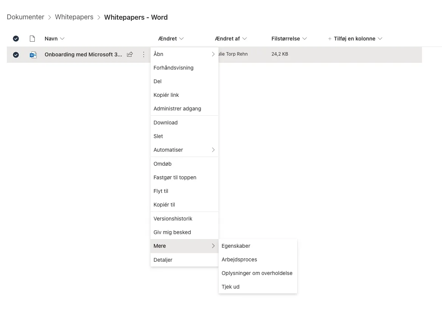Open the Ændret af column dropdown

(x=231, y=39)
